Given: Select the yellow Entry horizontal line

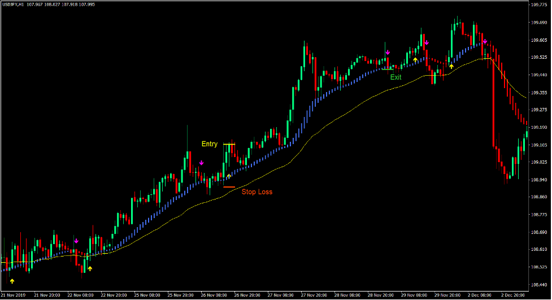Looking at the screenshot, I should point(229,145).
